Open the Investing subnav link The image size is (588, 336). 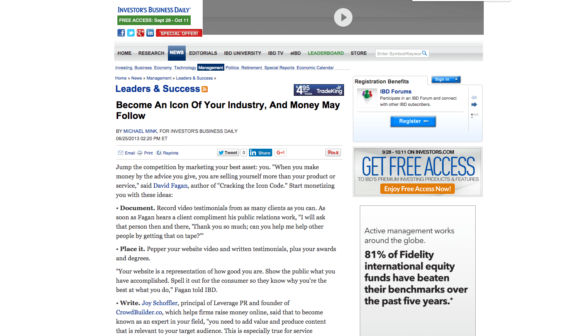tap(124, 68)
